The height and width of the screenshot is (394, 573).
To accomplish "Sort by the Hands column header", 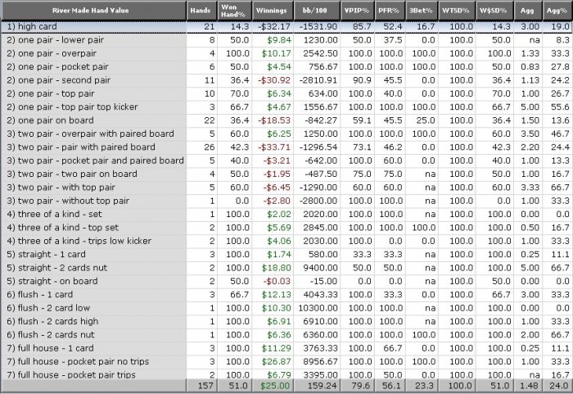I will [x=201, y=11].
